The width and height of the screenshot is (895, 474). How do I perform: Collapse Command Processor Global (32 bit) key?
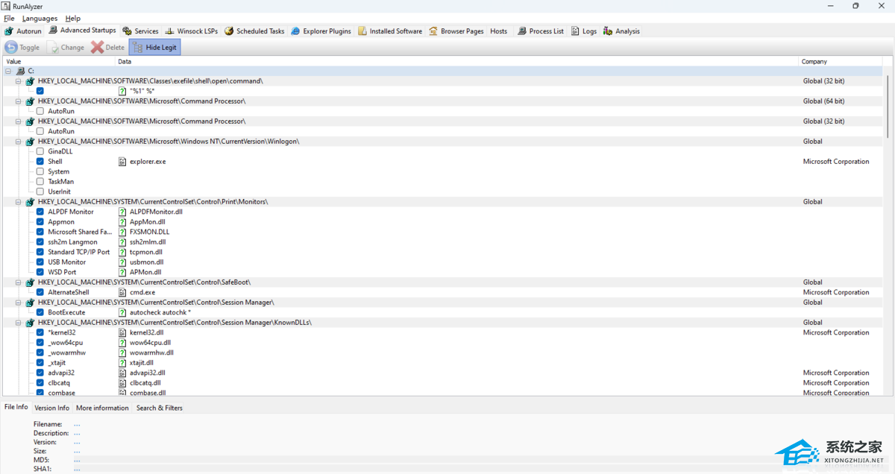point(19,121)
